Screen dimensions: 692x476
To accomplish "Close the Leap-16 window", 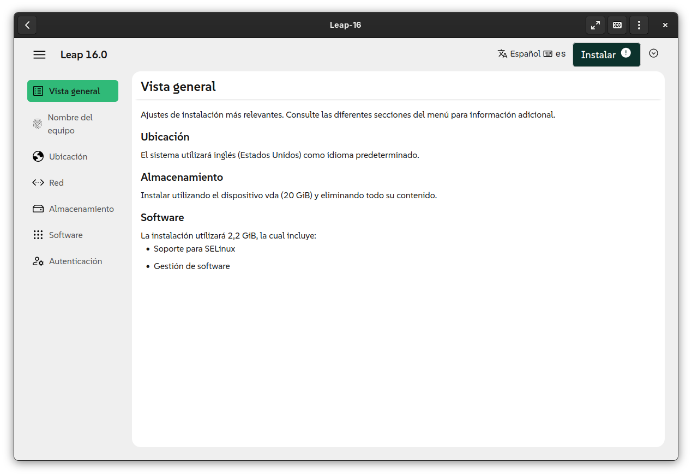I will click(665, 25).
